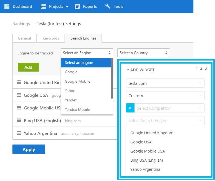Click drag handle icon for Google USA row
The height and width of the screenshot is (181, 215).
19,95
